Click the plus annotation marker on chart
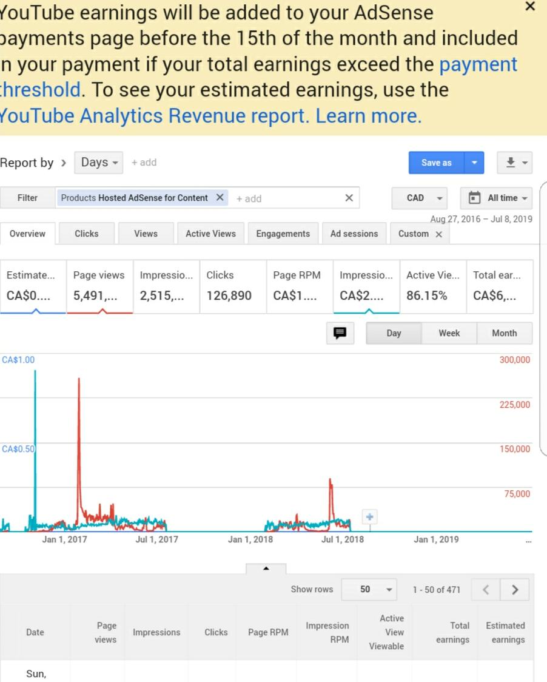Screen dimensions: 547x682 (369, 517)
